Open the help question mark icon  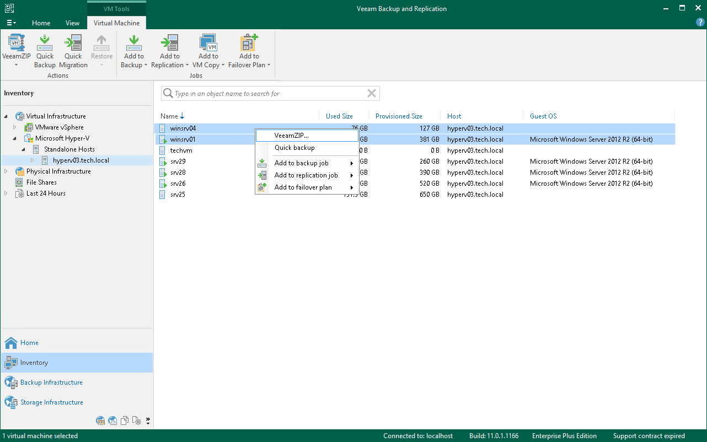pos(700,22)
